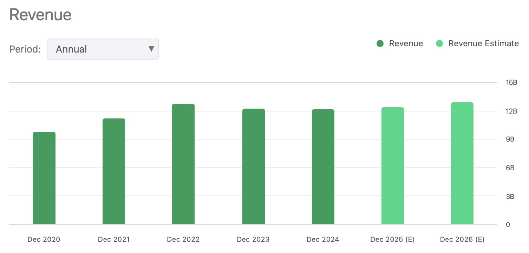Click the Dec 2022 axis label
Viewport: 529px width, 253px height.
[x=183, y=240]
